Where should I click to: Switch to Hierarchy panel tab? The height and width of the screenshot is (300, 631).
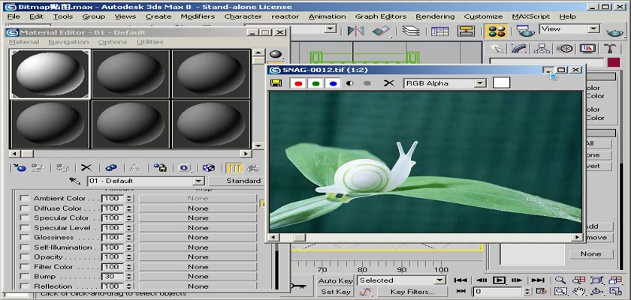click(542, 49)
